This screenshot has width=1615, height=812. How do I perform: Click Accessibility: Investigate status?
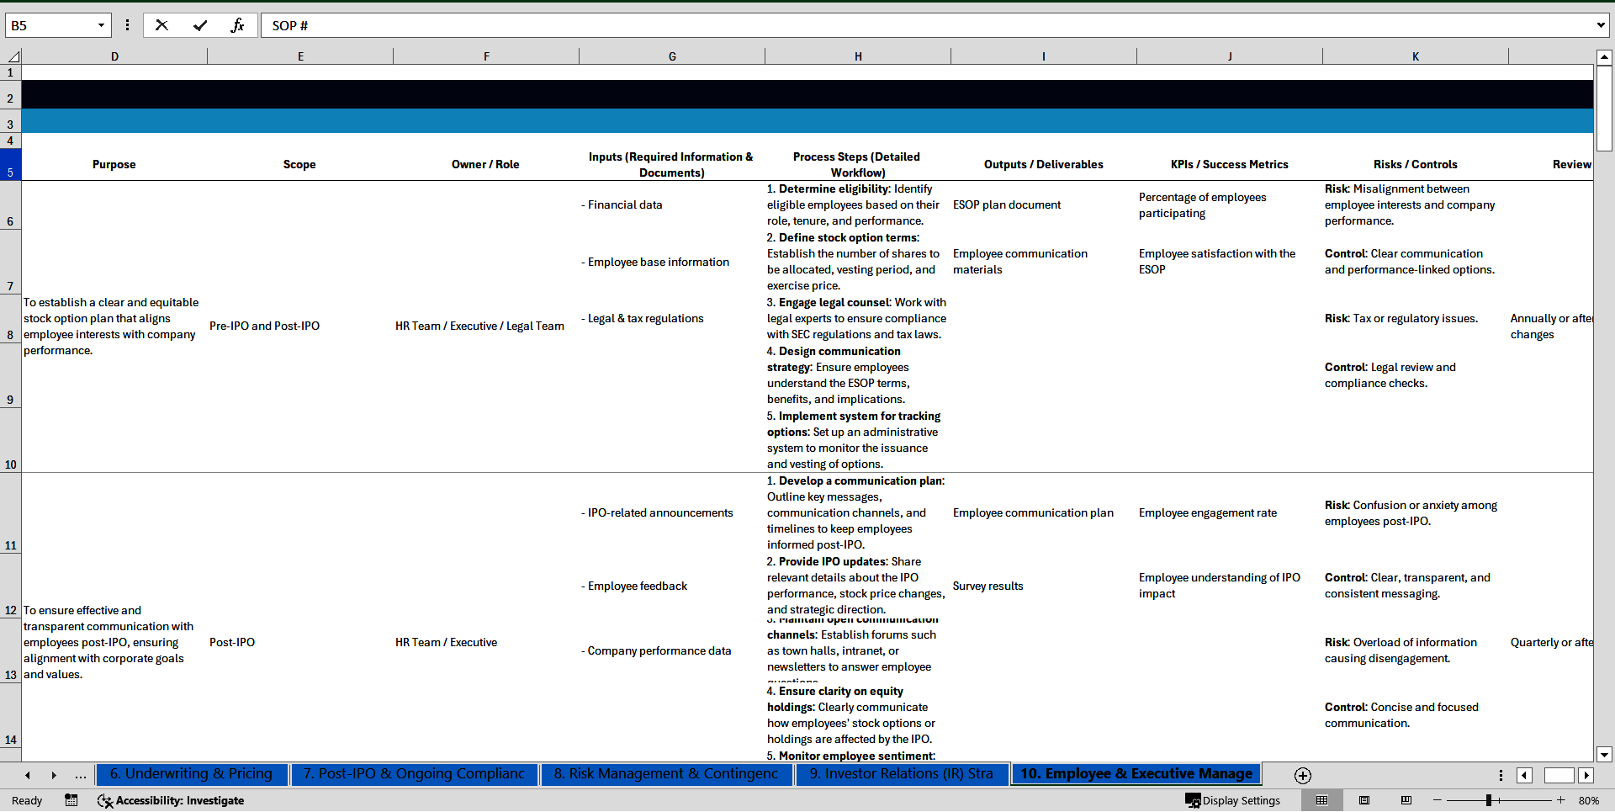[x=172, y=800]
